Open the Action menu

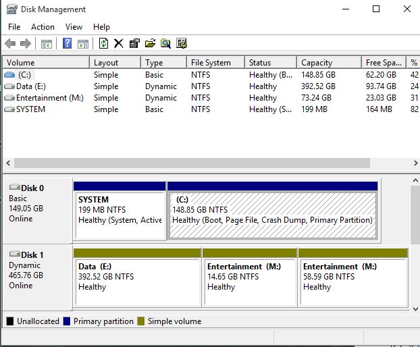43,27
